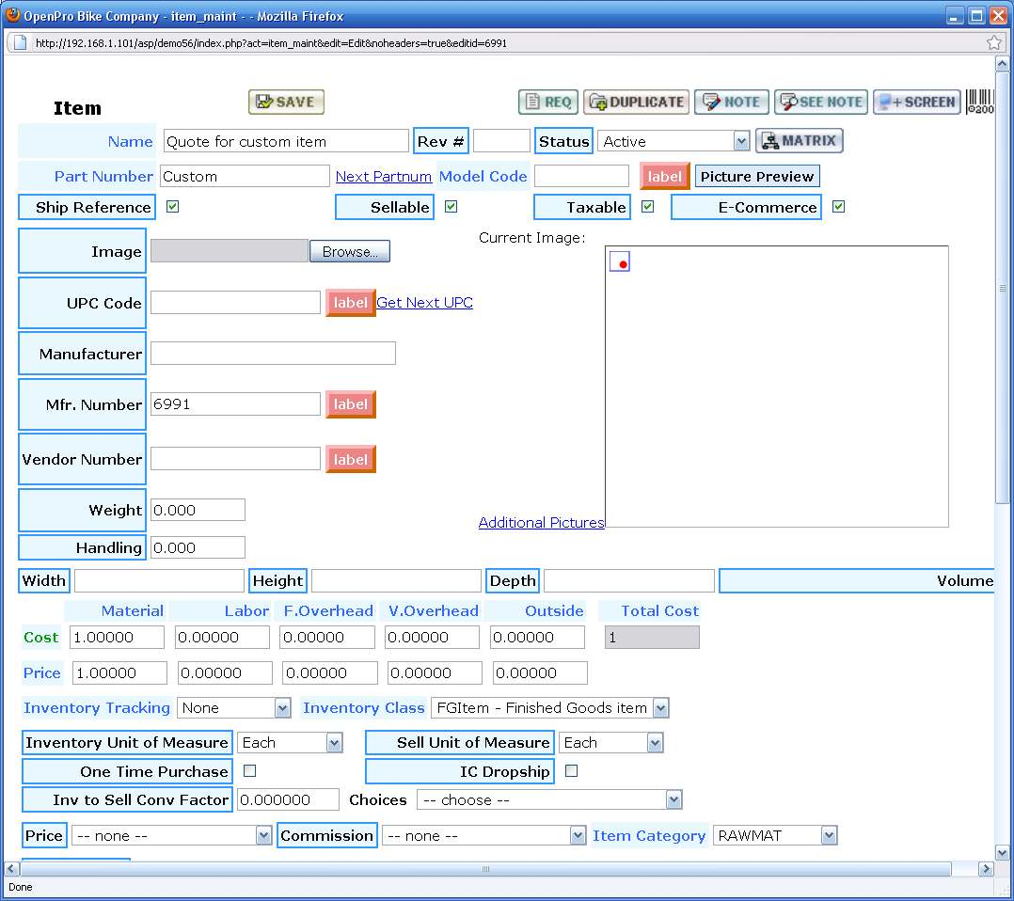Toggle the Taxable checkbox
The height and width of the screenshot is (901, 1014).
[647, 207]
